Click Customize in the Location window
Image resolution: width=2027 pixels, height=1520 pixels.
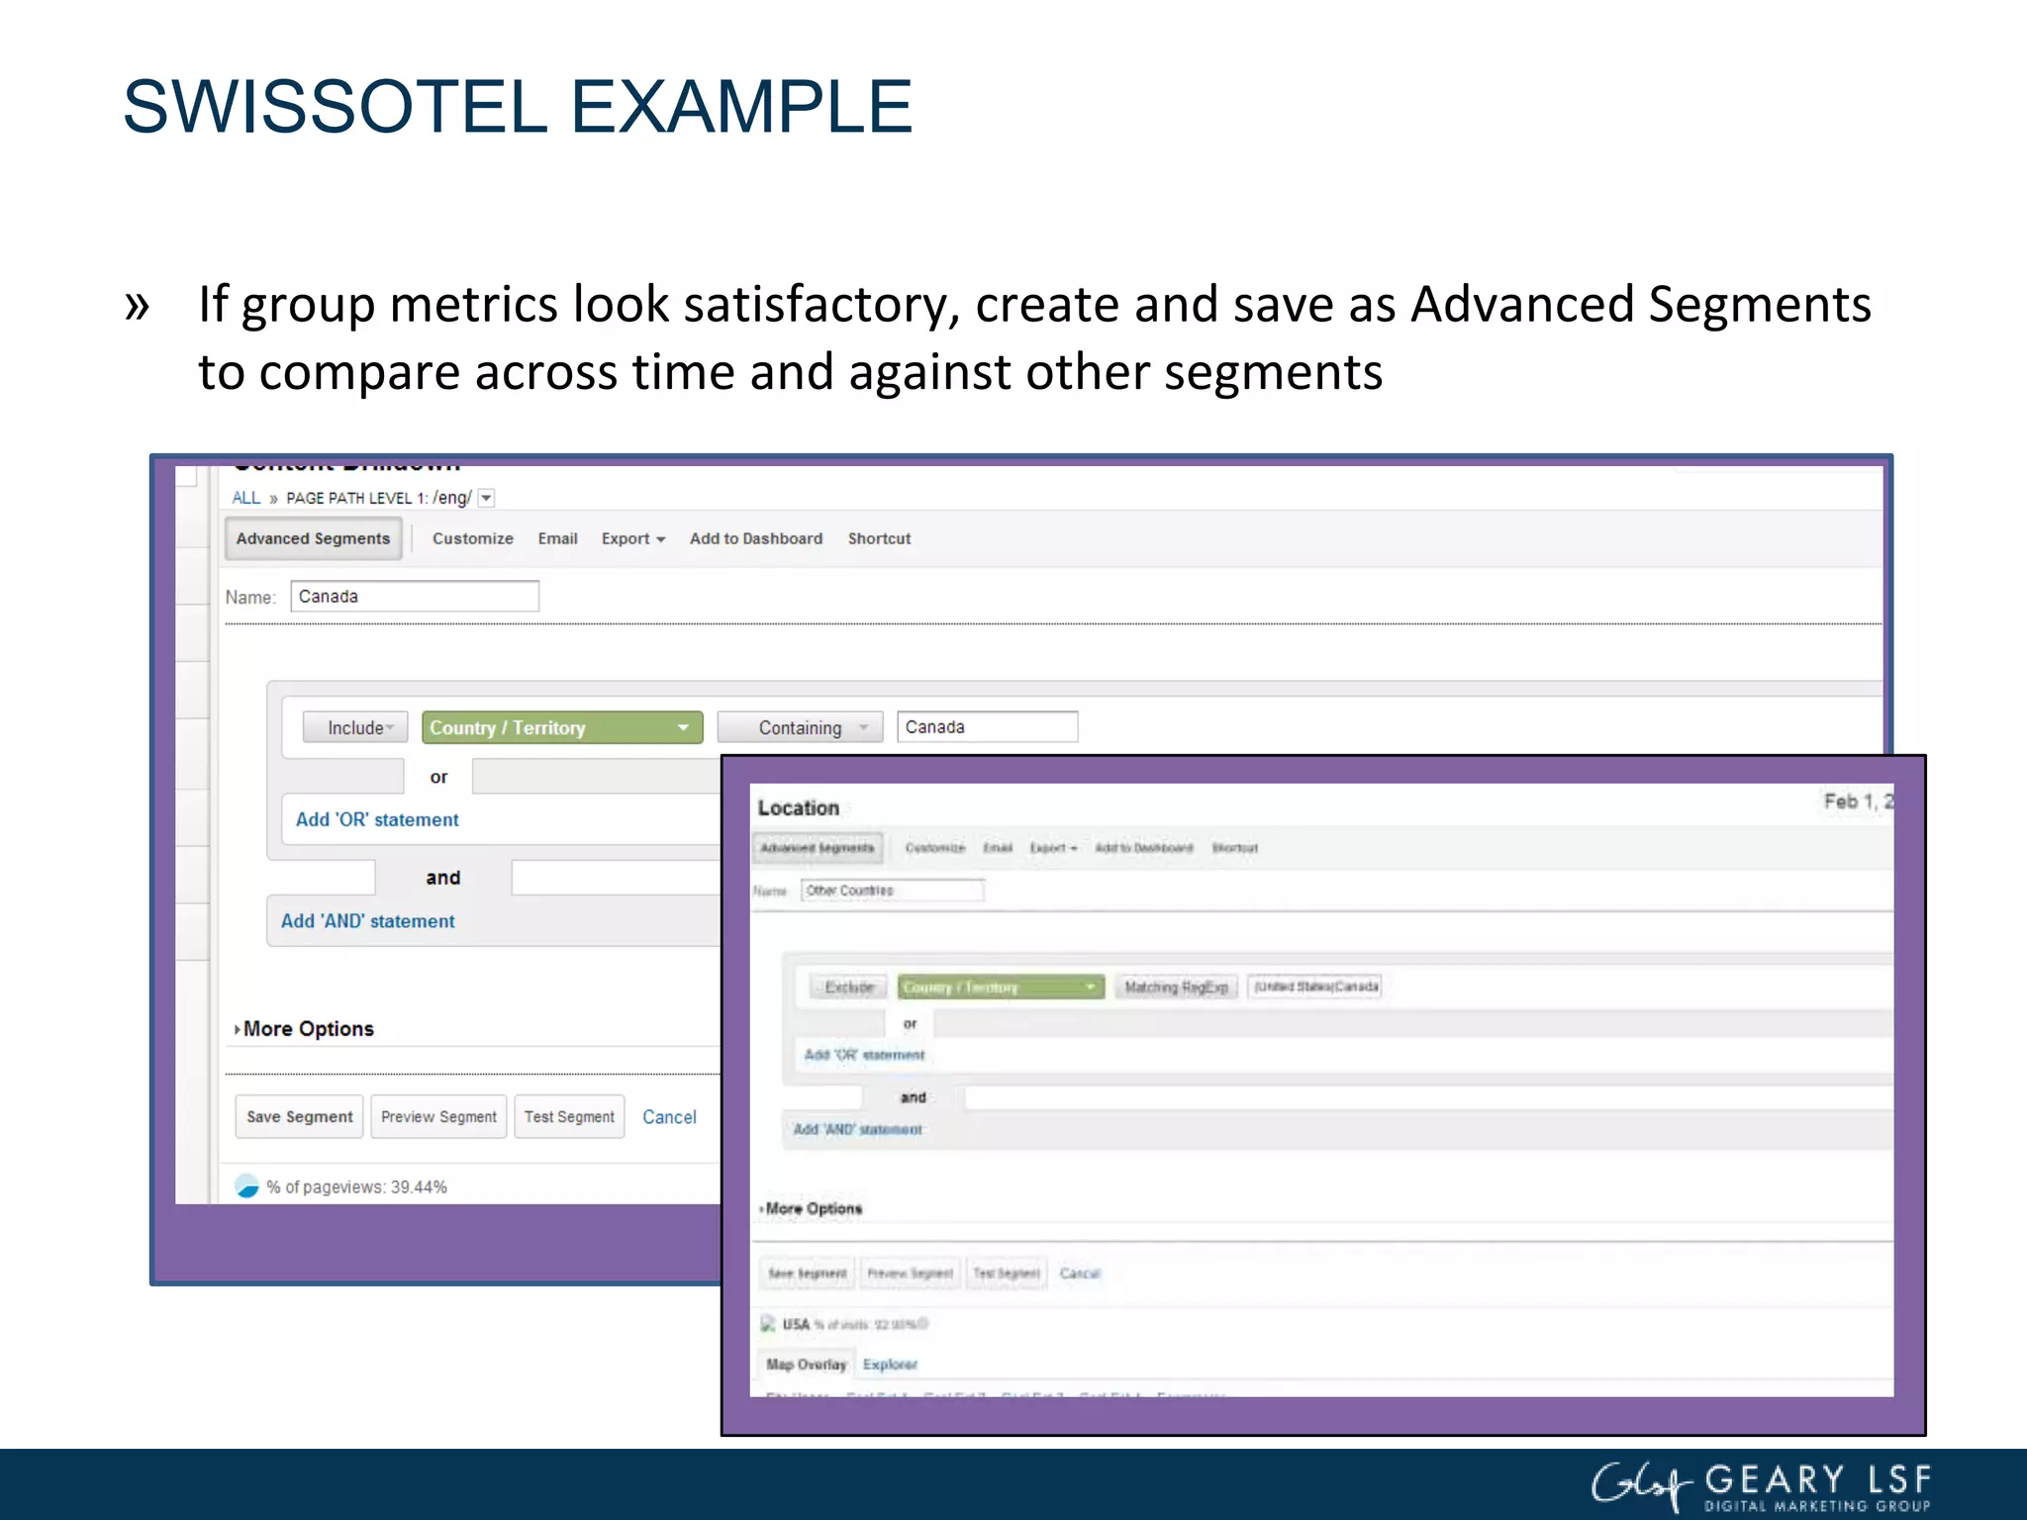[934, 848]
